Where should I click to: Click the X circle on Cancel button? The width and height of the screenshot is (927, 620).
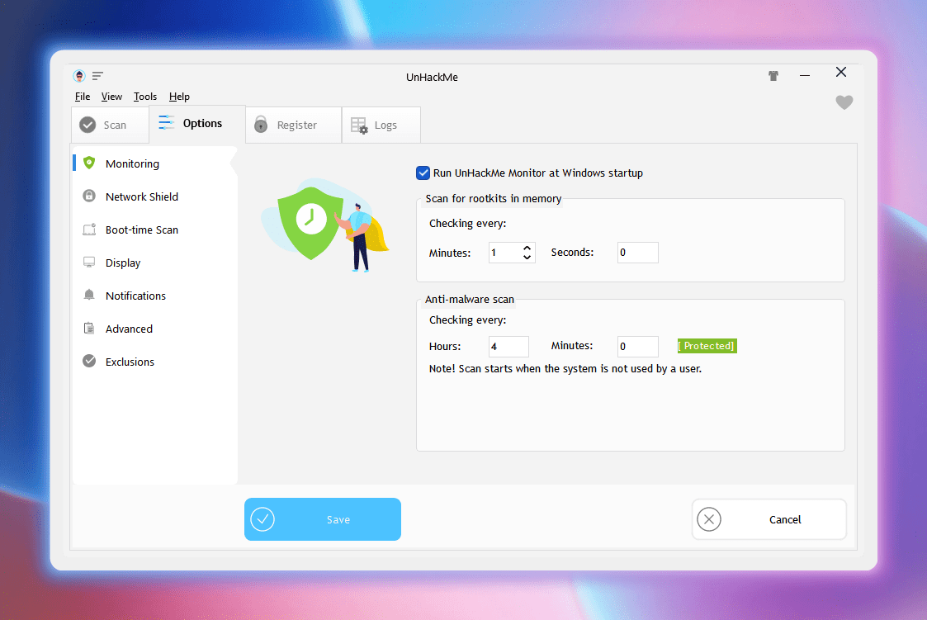coord(709,519)
